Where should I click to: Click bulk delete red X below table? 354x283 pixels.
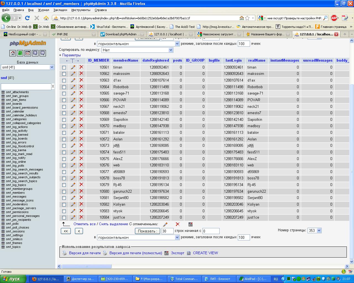[x=178, y=224]
